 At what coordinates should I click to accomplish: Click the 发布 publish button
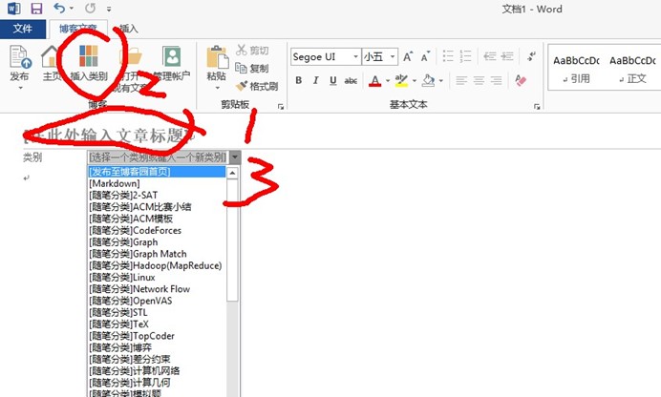coord(20,67)
